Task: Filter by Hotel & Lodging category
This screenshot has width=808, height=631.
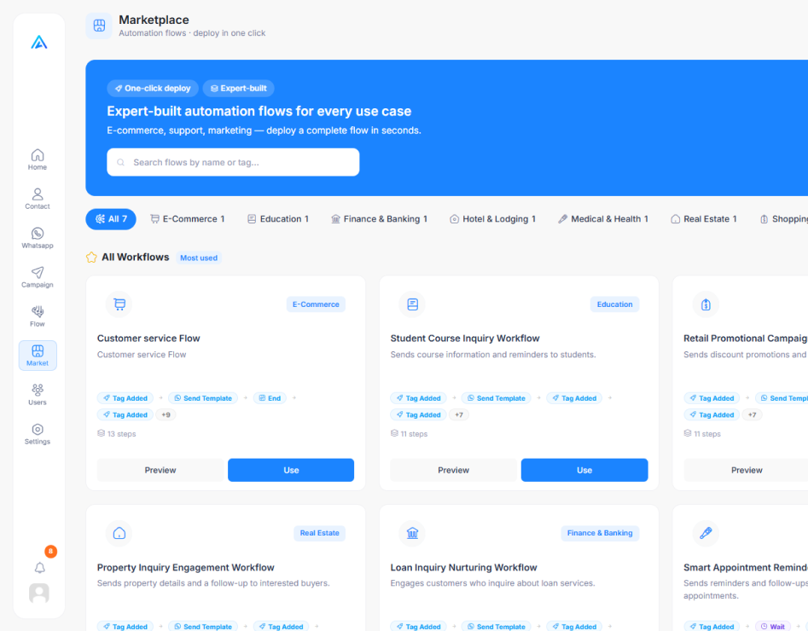Action: pos(492,219)
